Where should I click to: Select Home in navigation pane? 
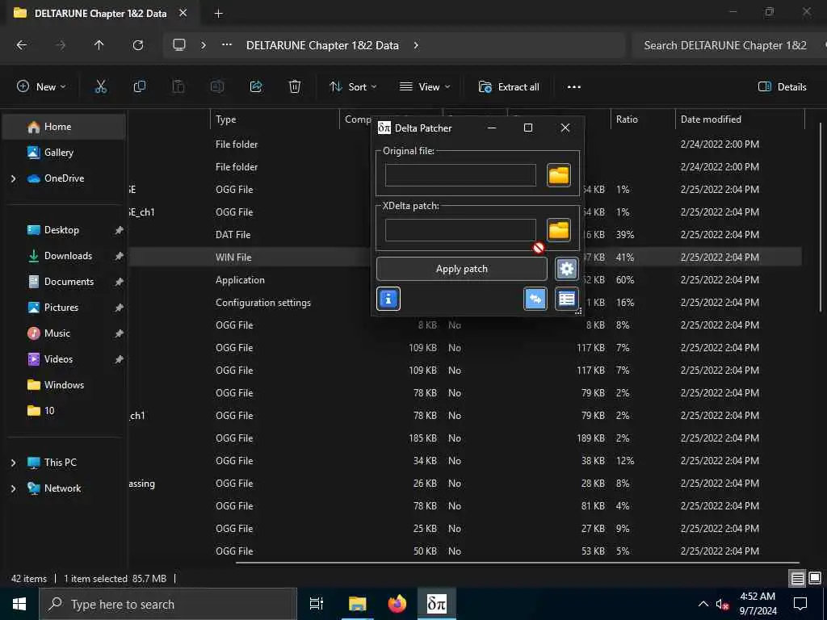[x=65, y=127]
